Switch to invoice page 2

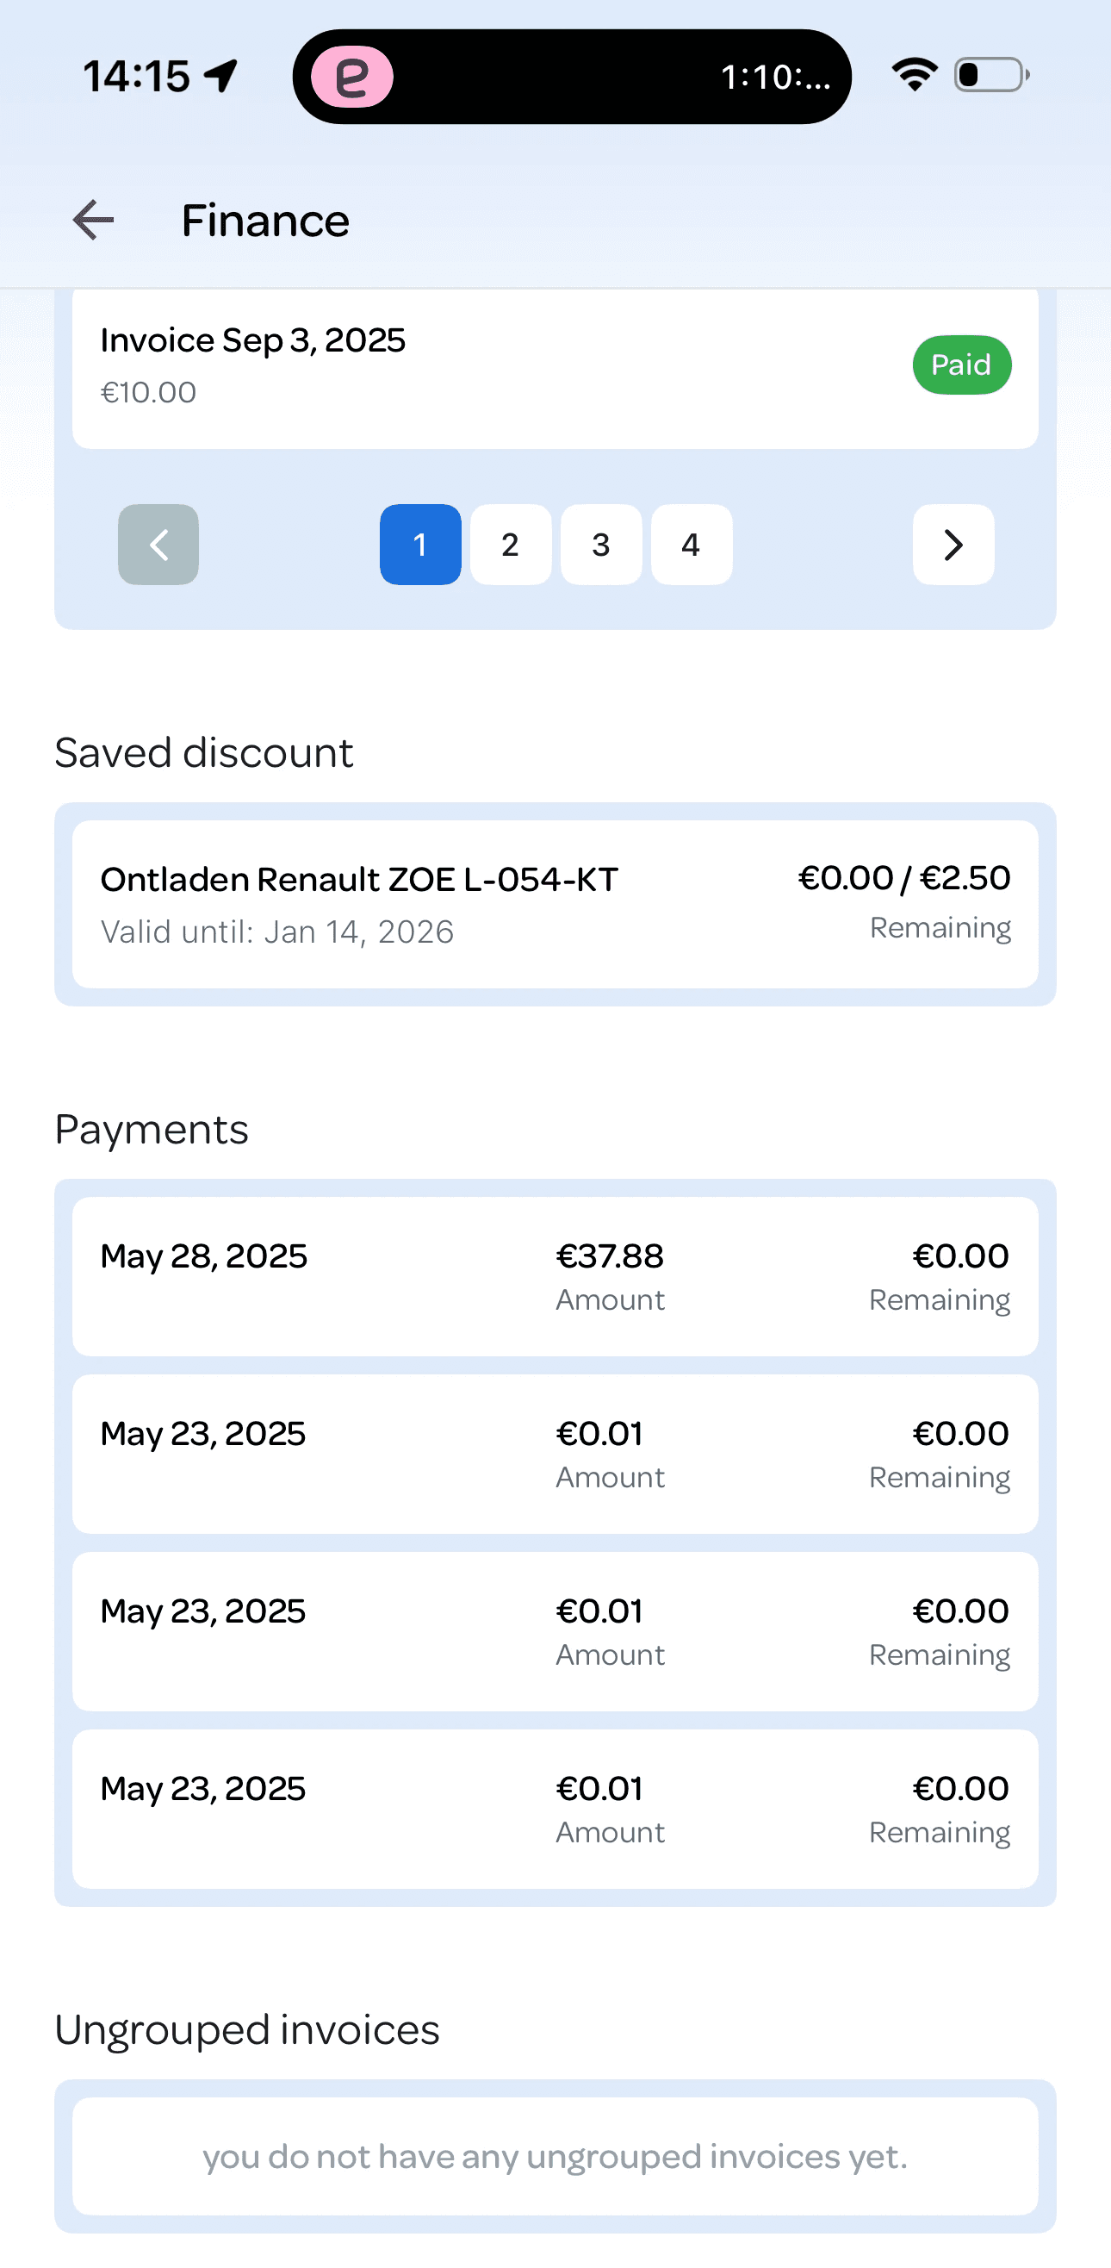point(510,545)
